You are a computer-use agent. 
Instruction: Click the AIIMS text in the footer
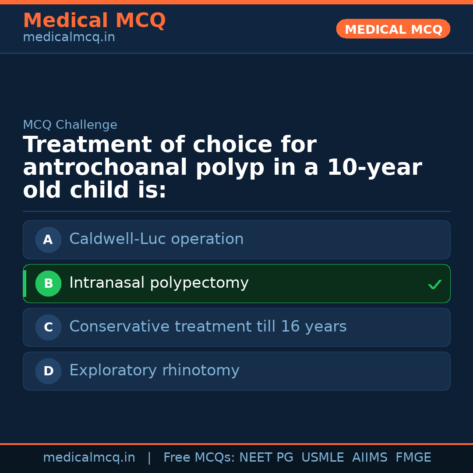[x=370, y=458]
